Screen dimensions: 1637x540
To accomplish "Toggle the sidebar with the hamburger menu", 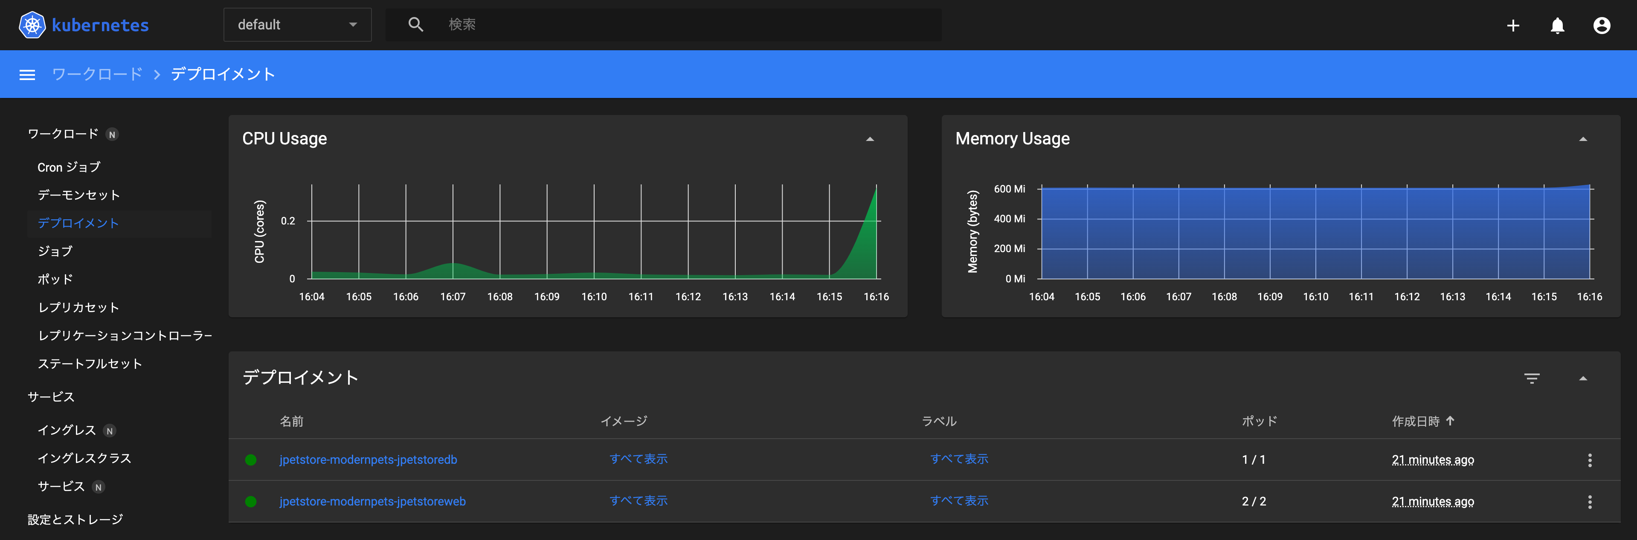I will pyautogui.click(x=27, y=74).
